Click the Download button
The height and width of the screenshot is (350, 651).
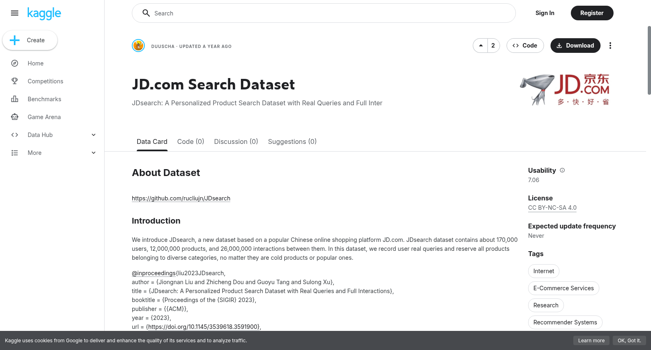pyautogui.click(x=575, y=46)
